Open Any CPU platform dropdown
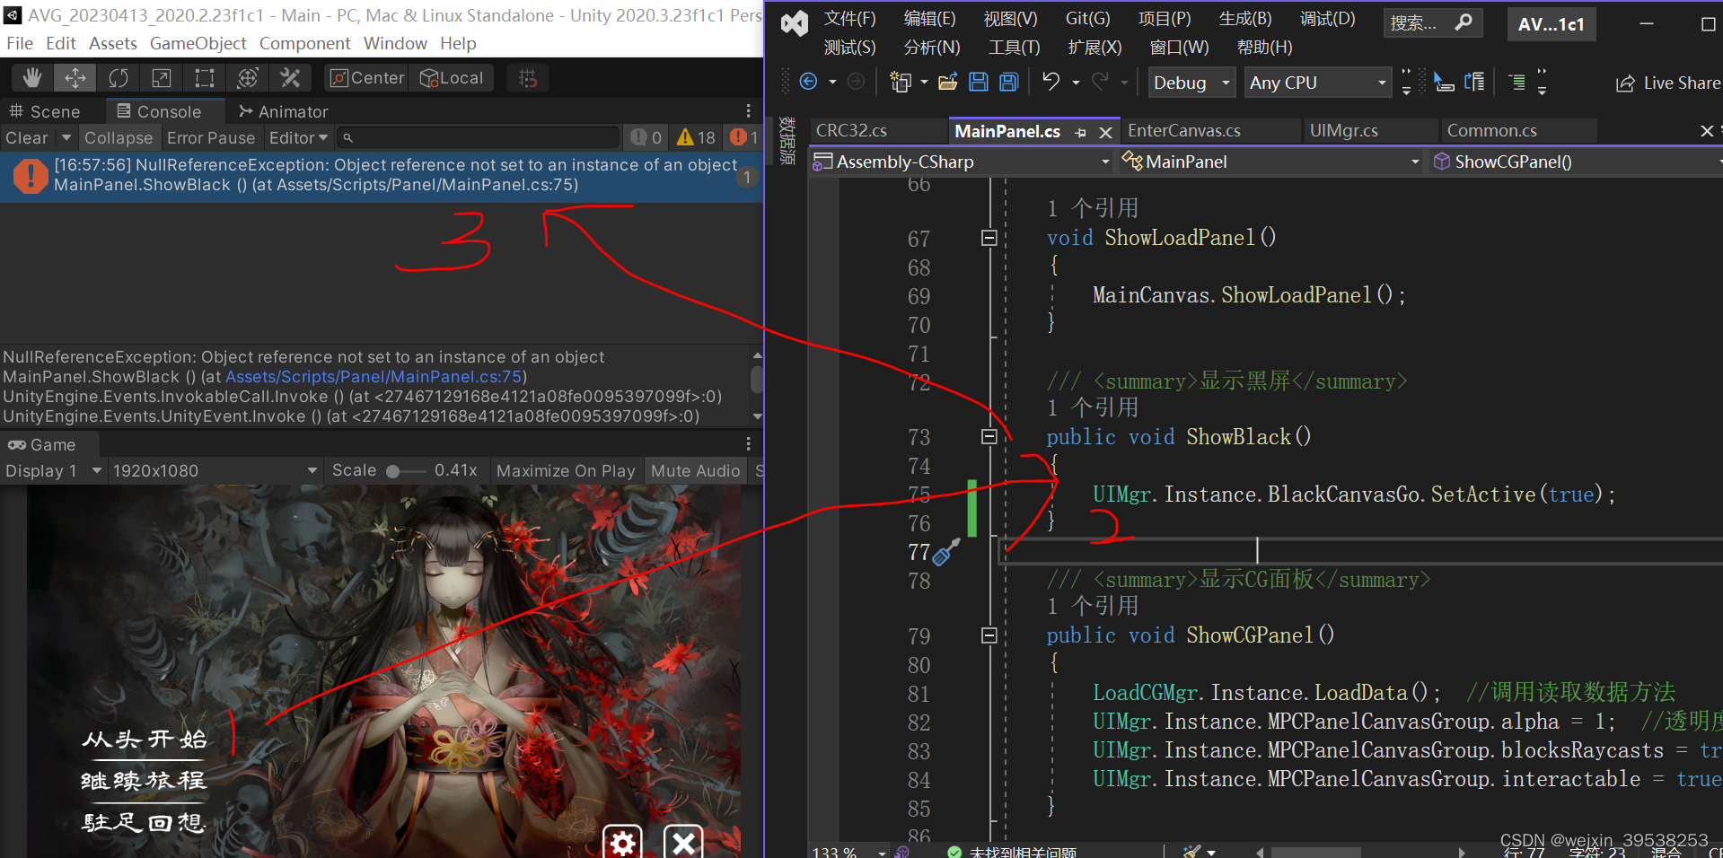1723x858 pixels. [x=1316, y=83]
